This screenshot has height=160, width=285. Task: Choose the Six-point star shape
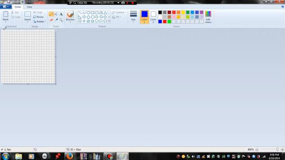pyautogui.click(x=93, y=21)
